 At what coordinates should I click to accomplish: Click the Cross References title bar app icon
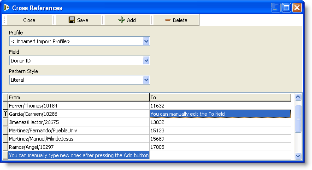(6, 7)
